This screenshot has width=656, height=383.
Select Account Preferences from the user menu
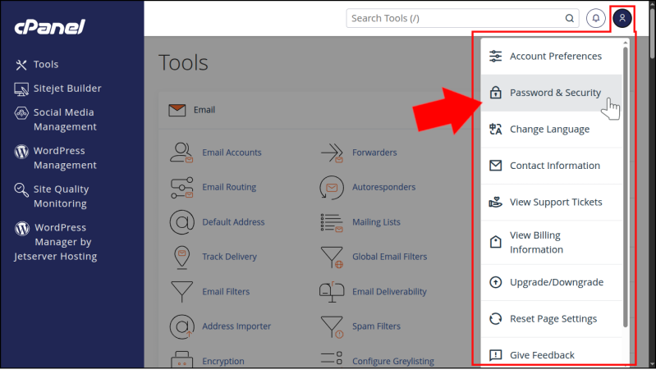tap(552, 57)
